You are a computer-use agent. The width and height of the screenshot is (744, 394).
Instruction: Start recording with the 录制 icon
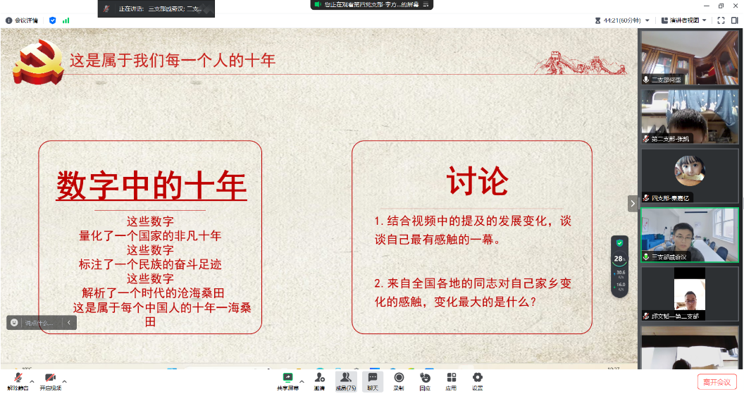(x=399, y=380)
